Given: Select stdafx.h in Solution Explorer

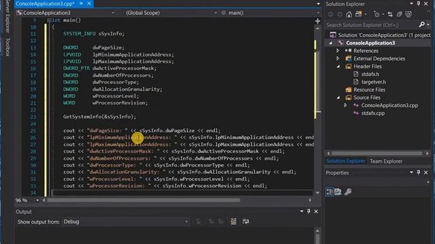Looking at the screenshot, I should pyautogui.click(x=370, y=74).
